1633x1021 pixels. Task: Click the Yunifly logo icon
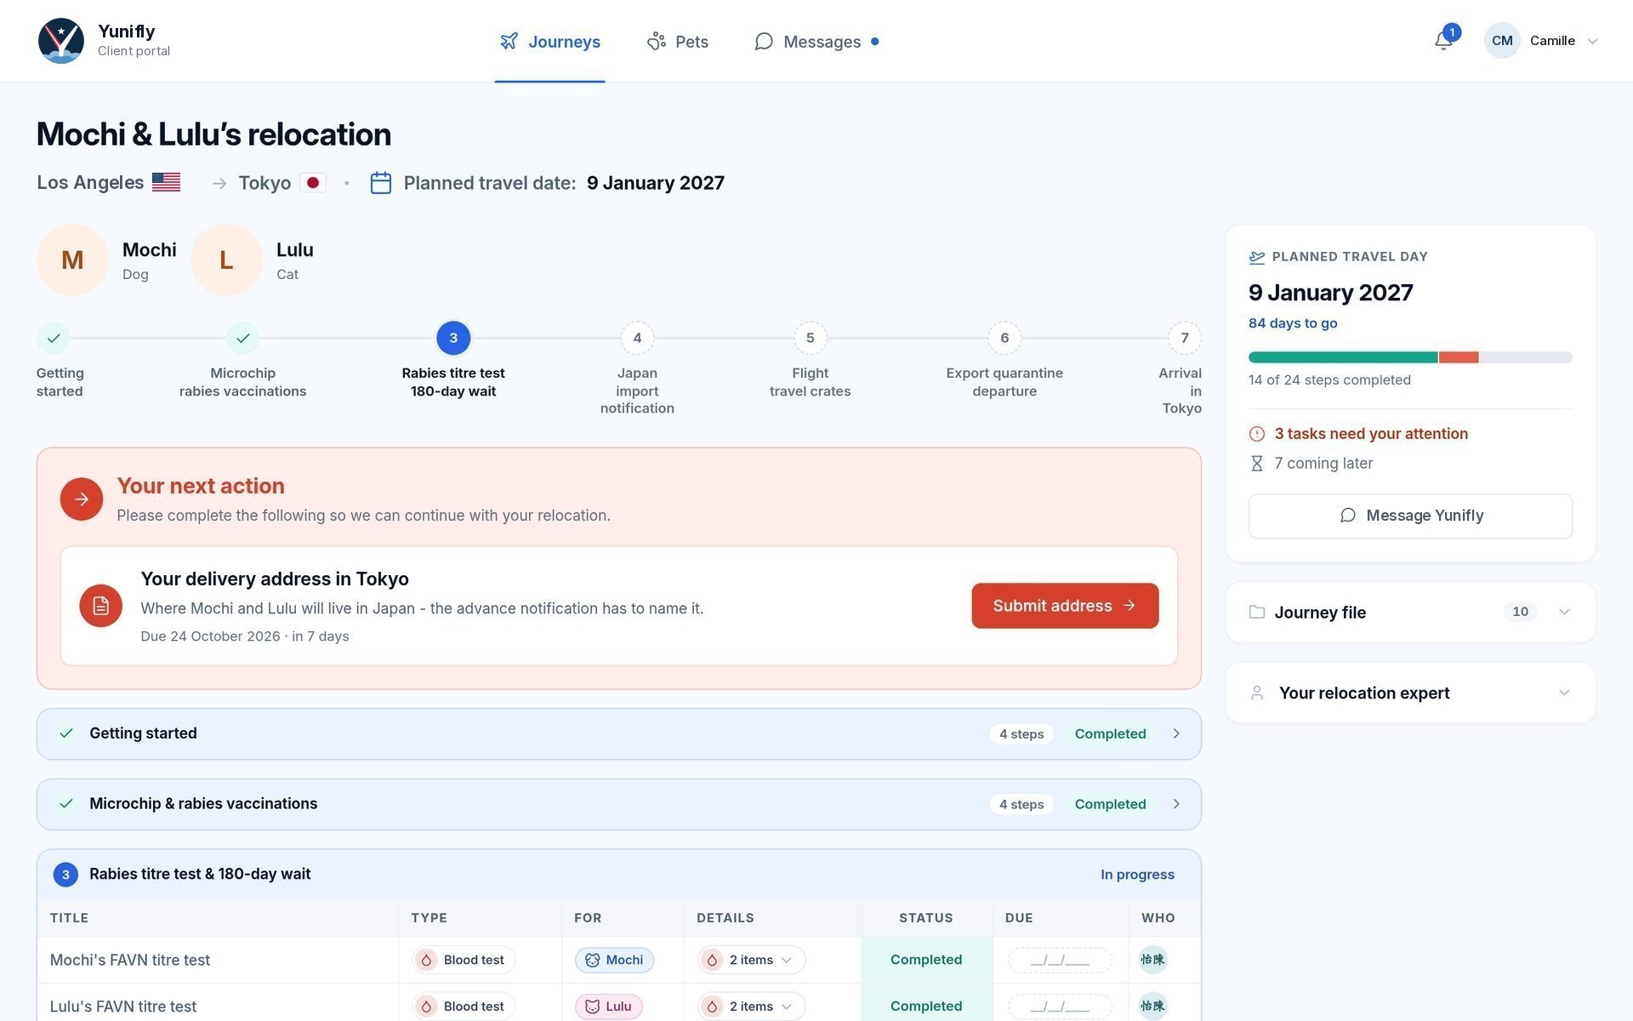(61, 41)
